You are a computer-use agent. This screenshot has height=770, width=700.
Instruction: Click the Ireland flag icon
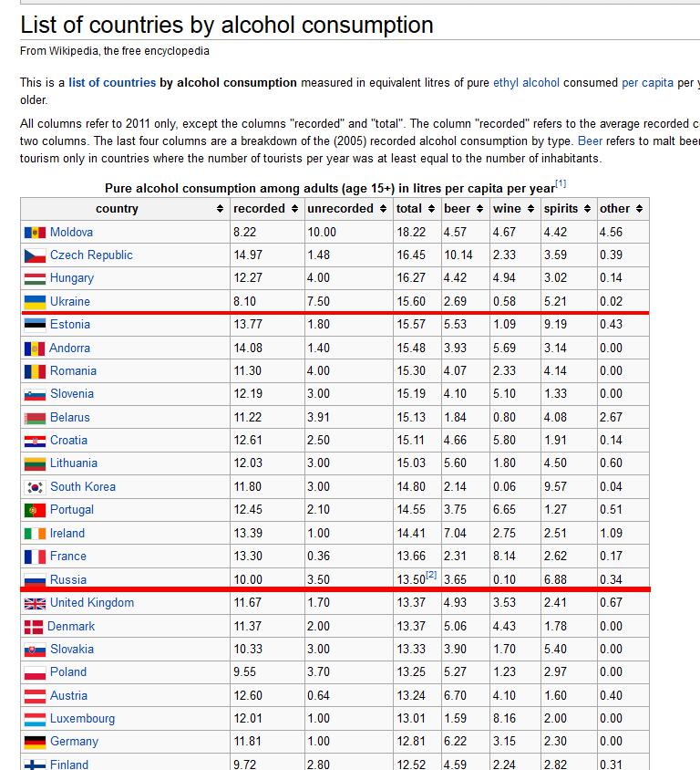35,534
